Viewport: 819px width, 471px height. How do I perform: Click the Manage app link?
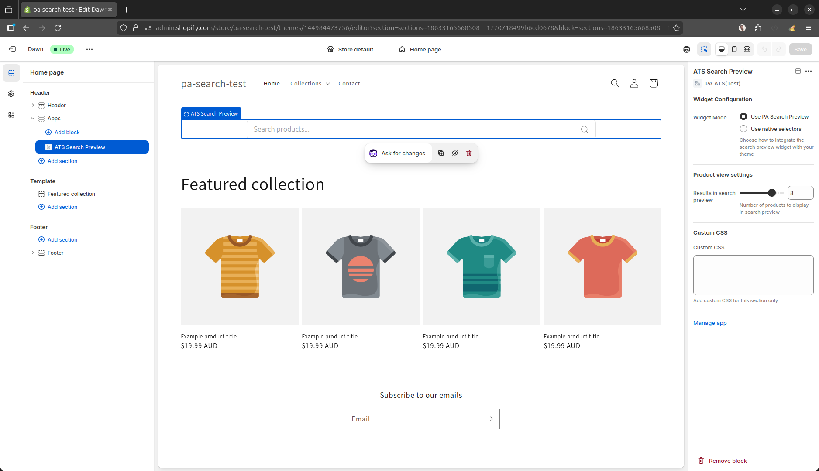click(710, 323)
